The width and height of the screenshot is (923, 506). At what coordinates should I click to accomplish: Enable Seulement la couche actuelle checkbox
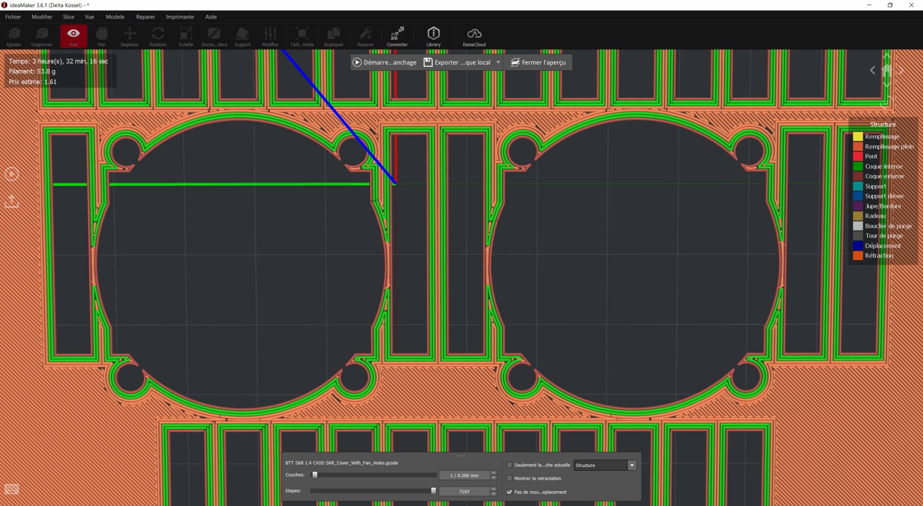(509, 465)
